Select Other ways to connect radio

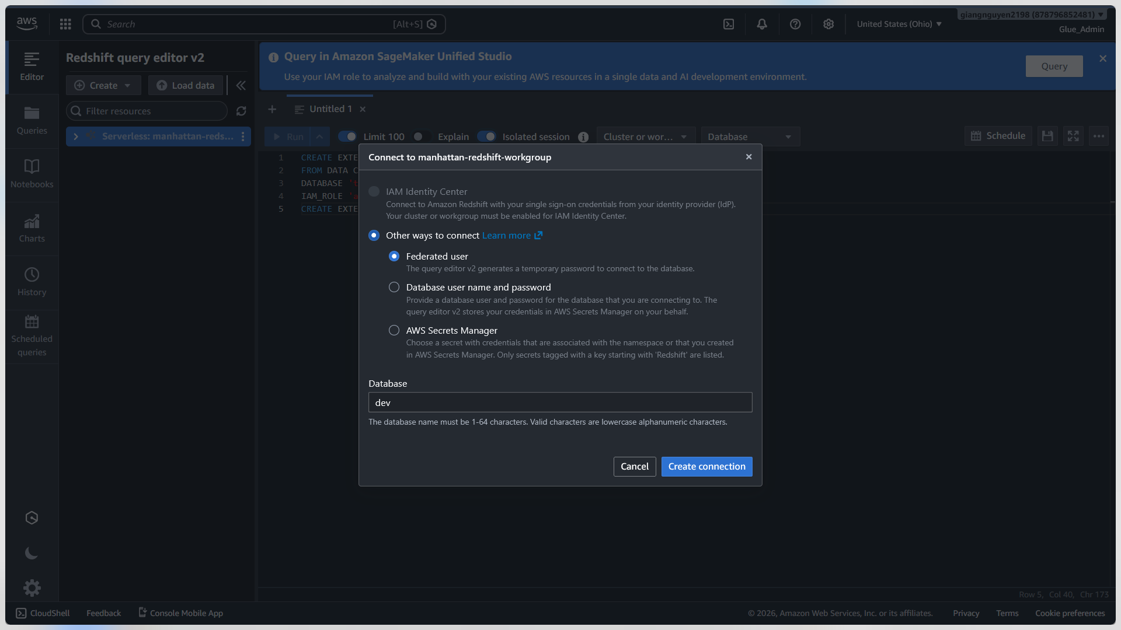(x=374, y=235)
